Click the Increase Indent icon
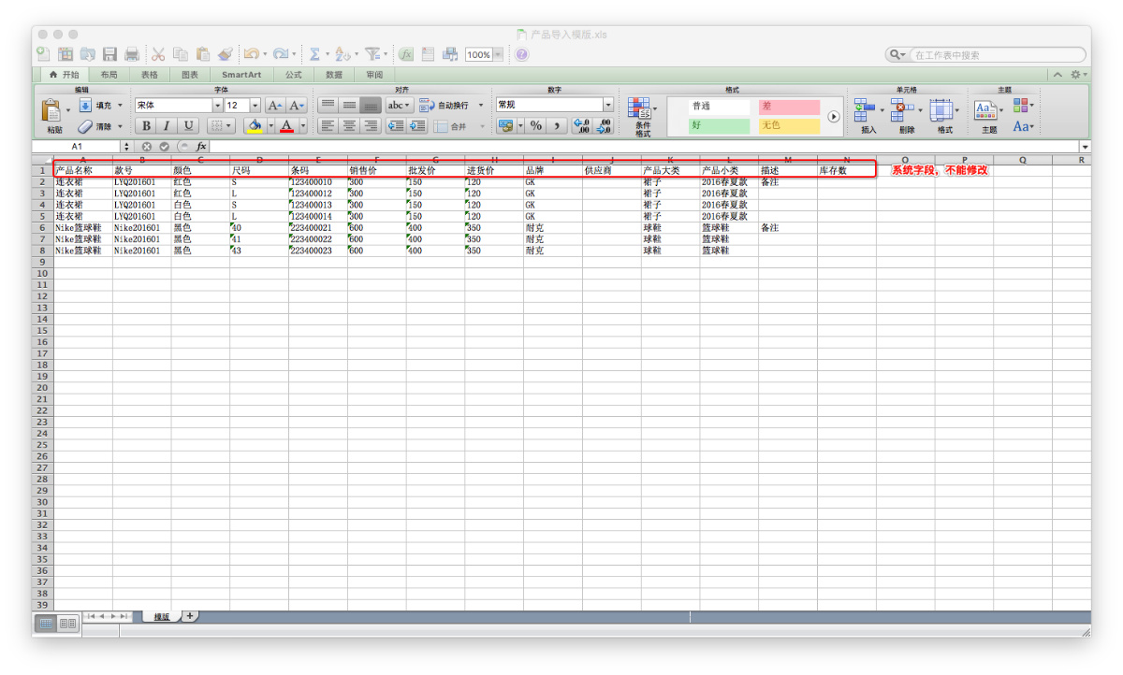Image resolution: width=1123 pixels, height=675 pixels. tap(417, 125)
